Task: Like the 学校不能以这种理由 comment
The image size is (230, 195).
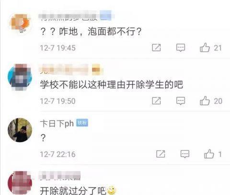Action: 205,101
